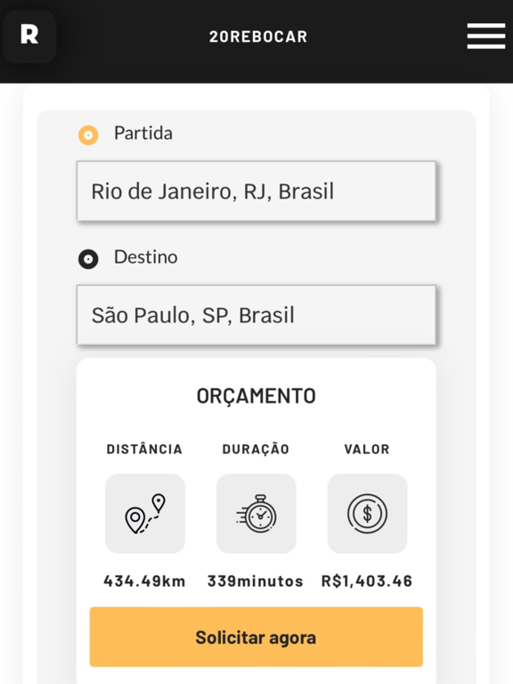Click the ORÇAMENTO heading

coord(256,396)
